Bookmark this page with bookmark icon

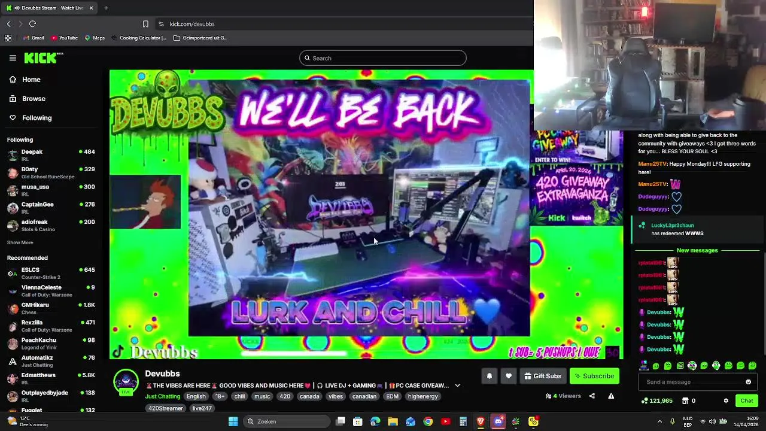(145, 24)
